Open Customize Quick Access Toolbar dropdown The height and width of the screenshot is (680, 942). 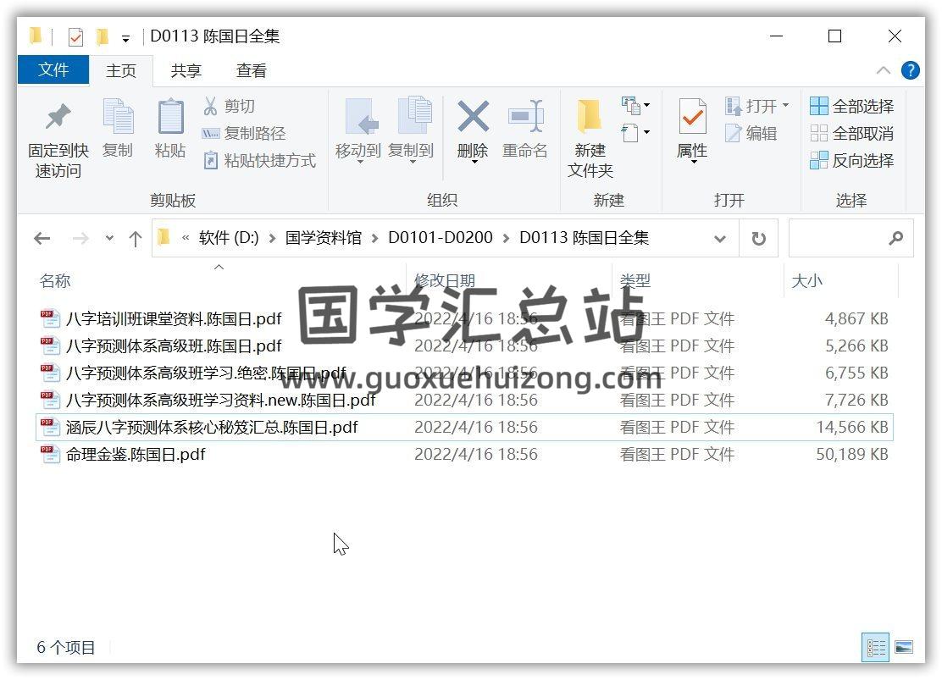click(x=125, y=38)
